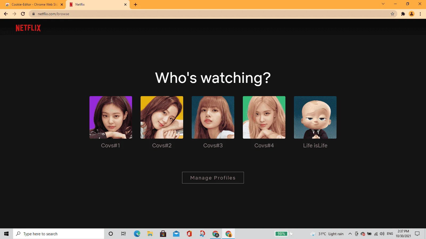Close the Cookie-Editor tab
This screenshot has height=239, width=426.
coord(62,5)
